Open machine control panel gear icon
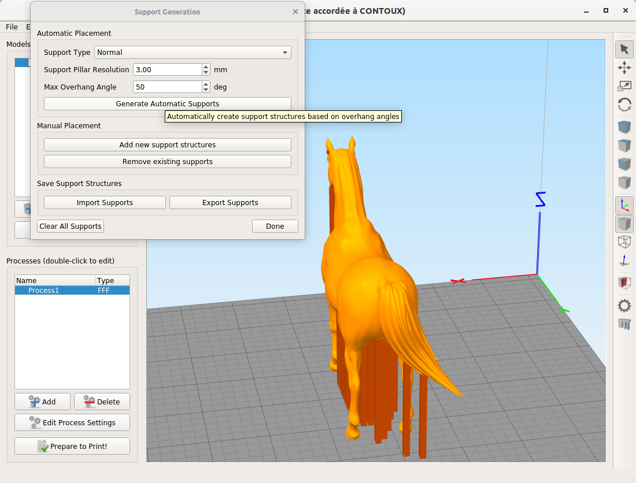636x483 pixels. click(x=624, y=305)
